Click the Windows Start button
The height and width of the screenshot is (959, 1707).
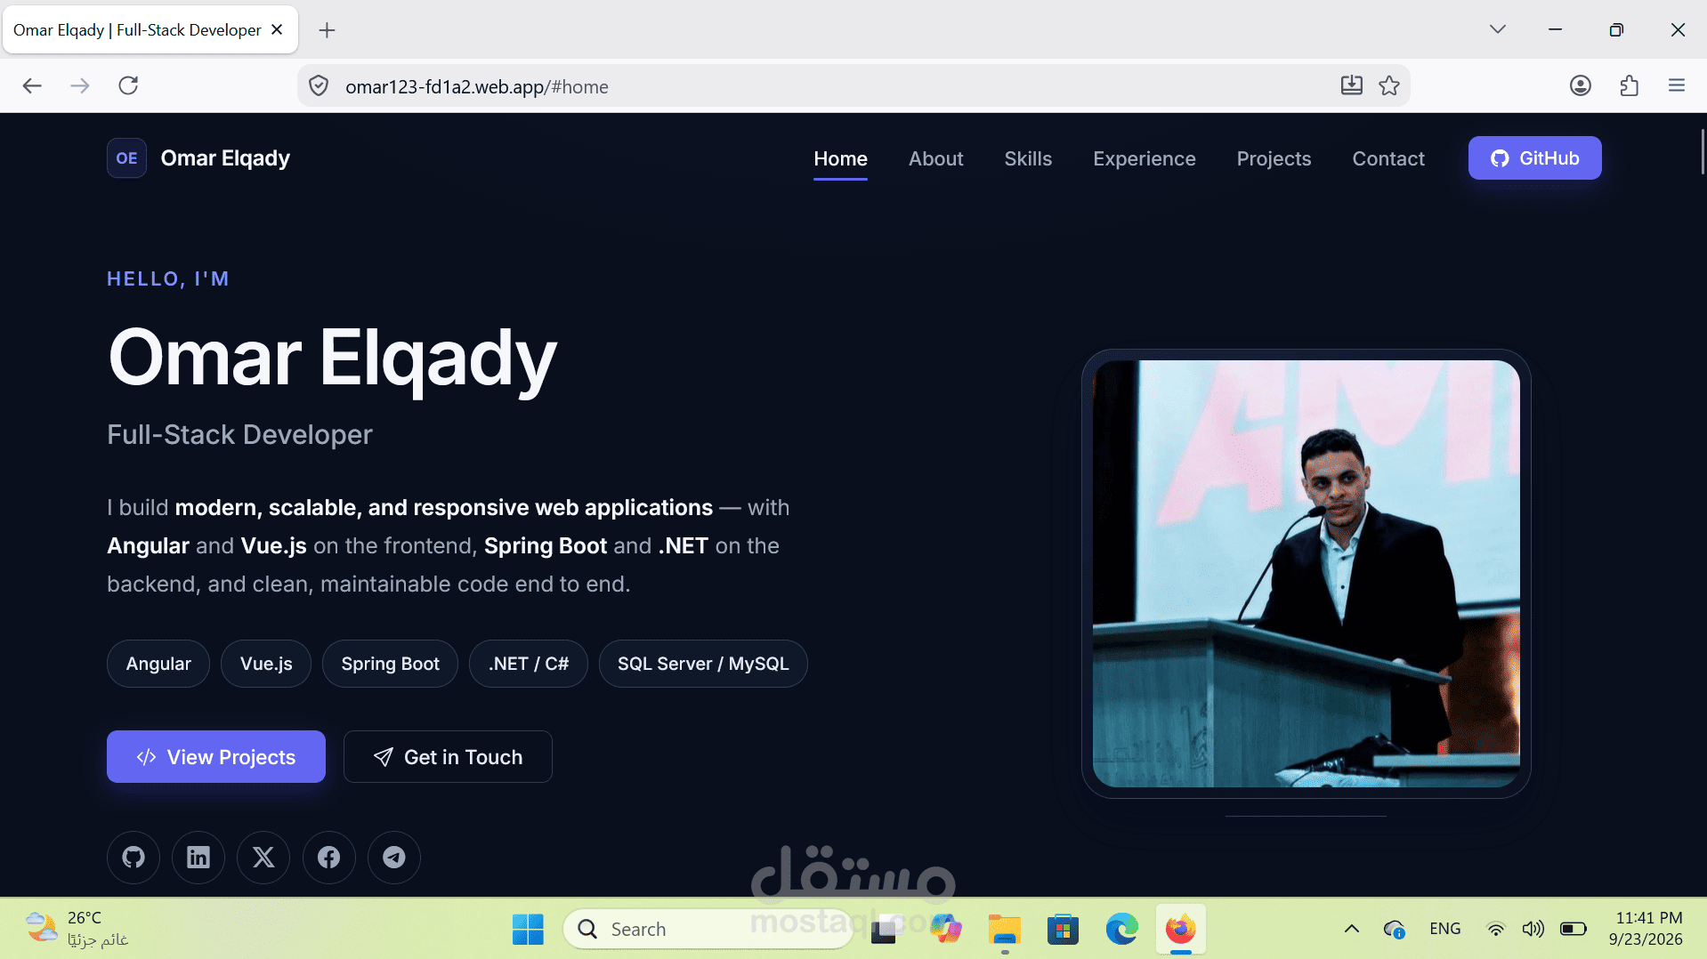(528, 929)
